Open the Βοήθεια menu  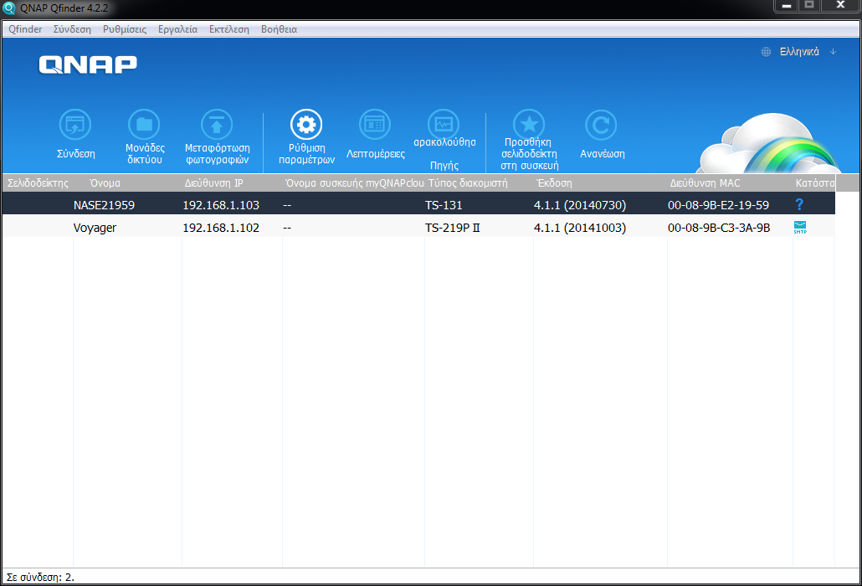[x=279, y=29]
